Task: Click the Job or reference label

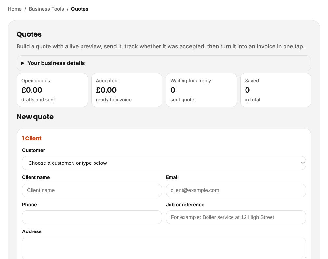Action: pyautogui.click(x=185, y=205)
